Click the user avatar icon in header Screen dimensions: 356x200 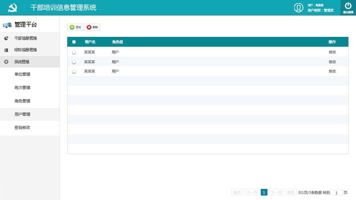pos(299,8)
